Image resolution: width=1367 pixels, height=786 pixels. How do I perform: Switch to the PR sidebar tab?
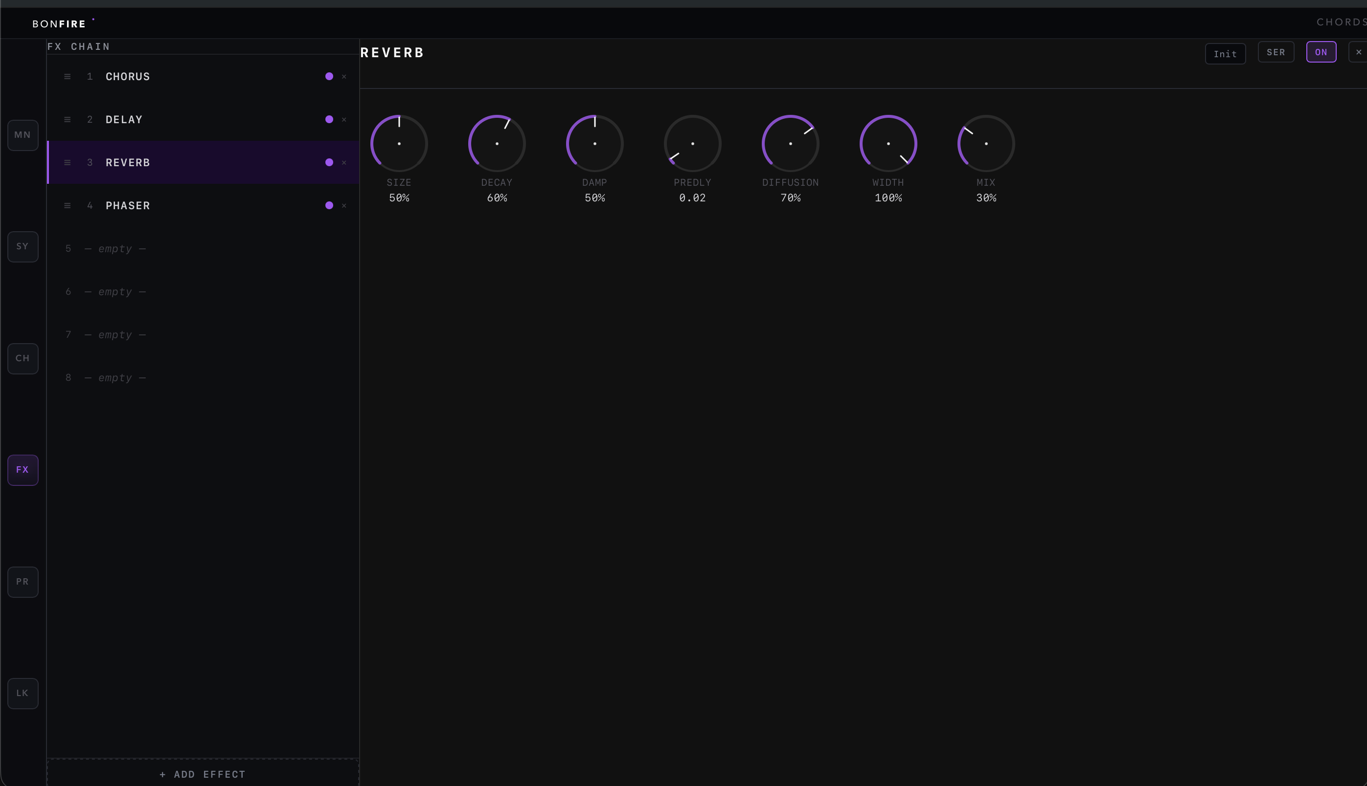pos(23,582)
